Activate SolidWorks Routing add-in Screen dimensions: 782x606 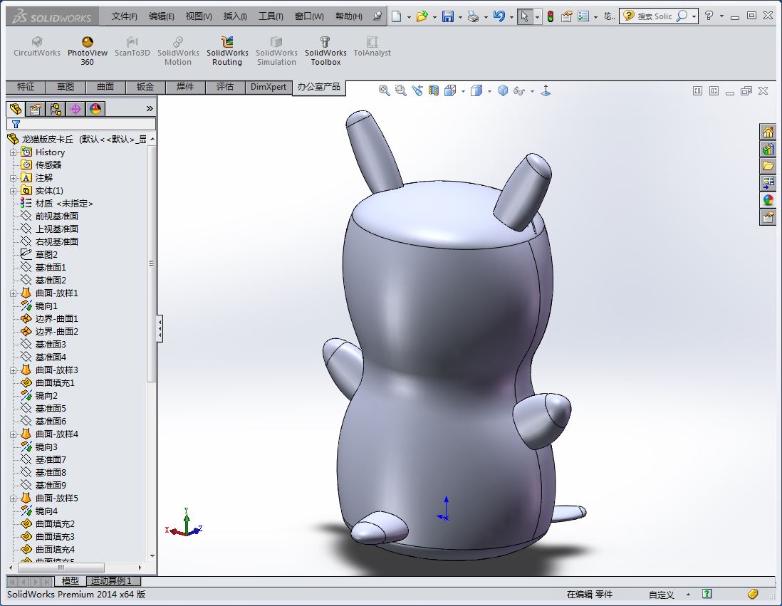coord(227,51)
